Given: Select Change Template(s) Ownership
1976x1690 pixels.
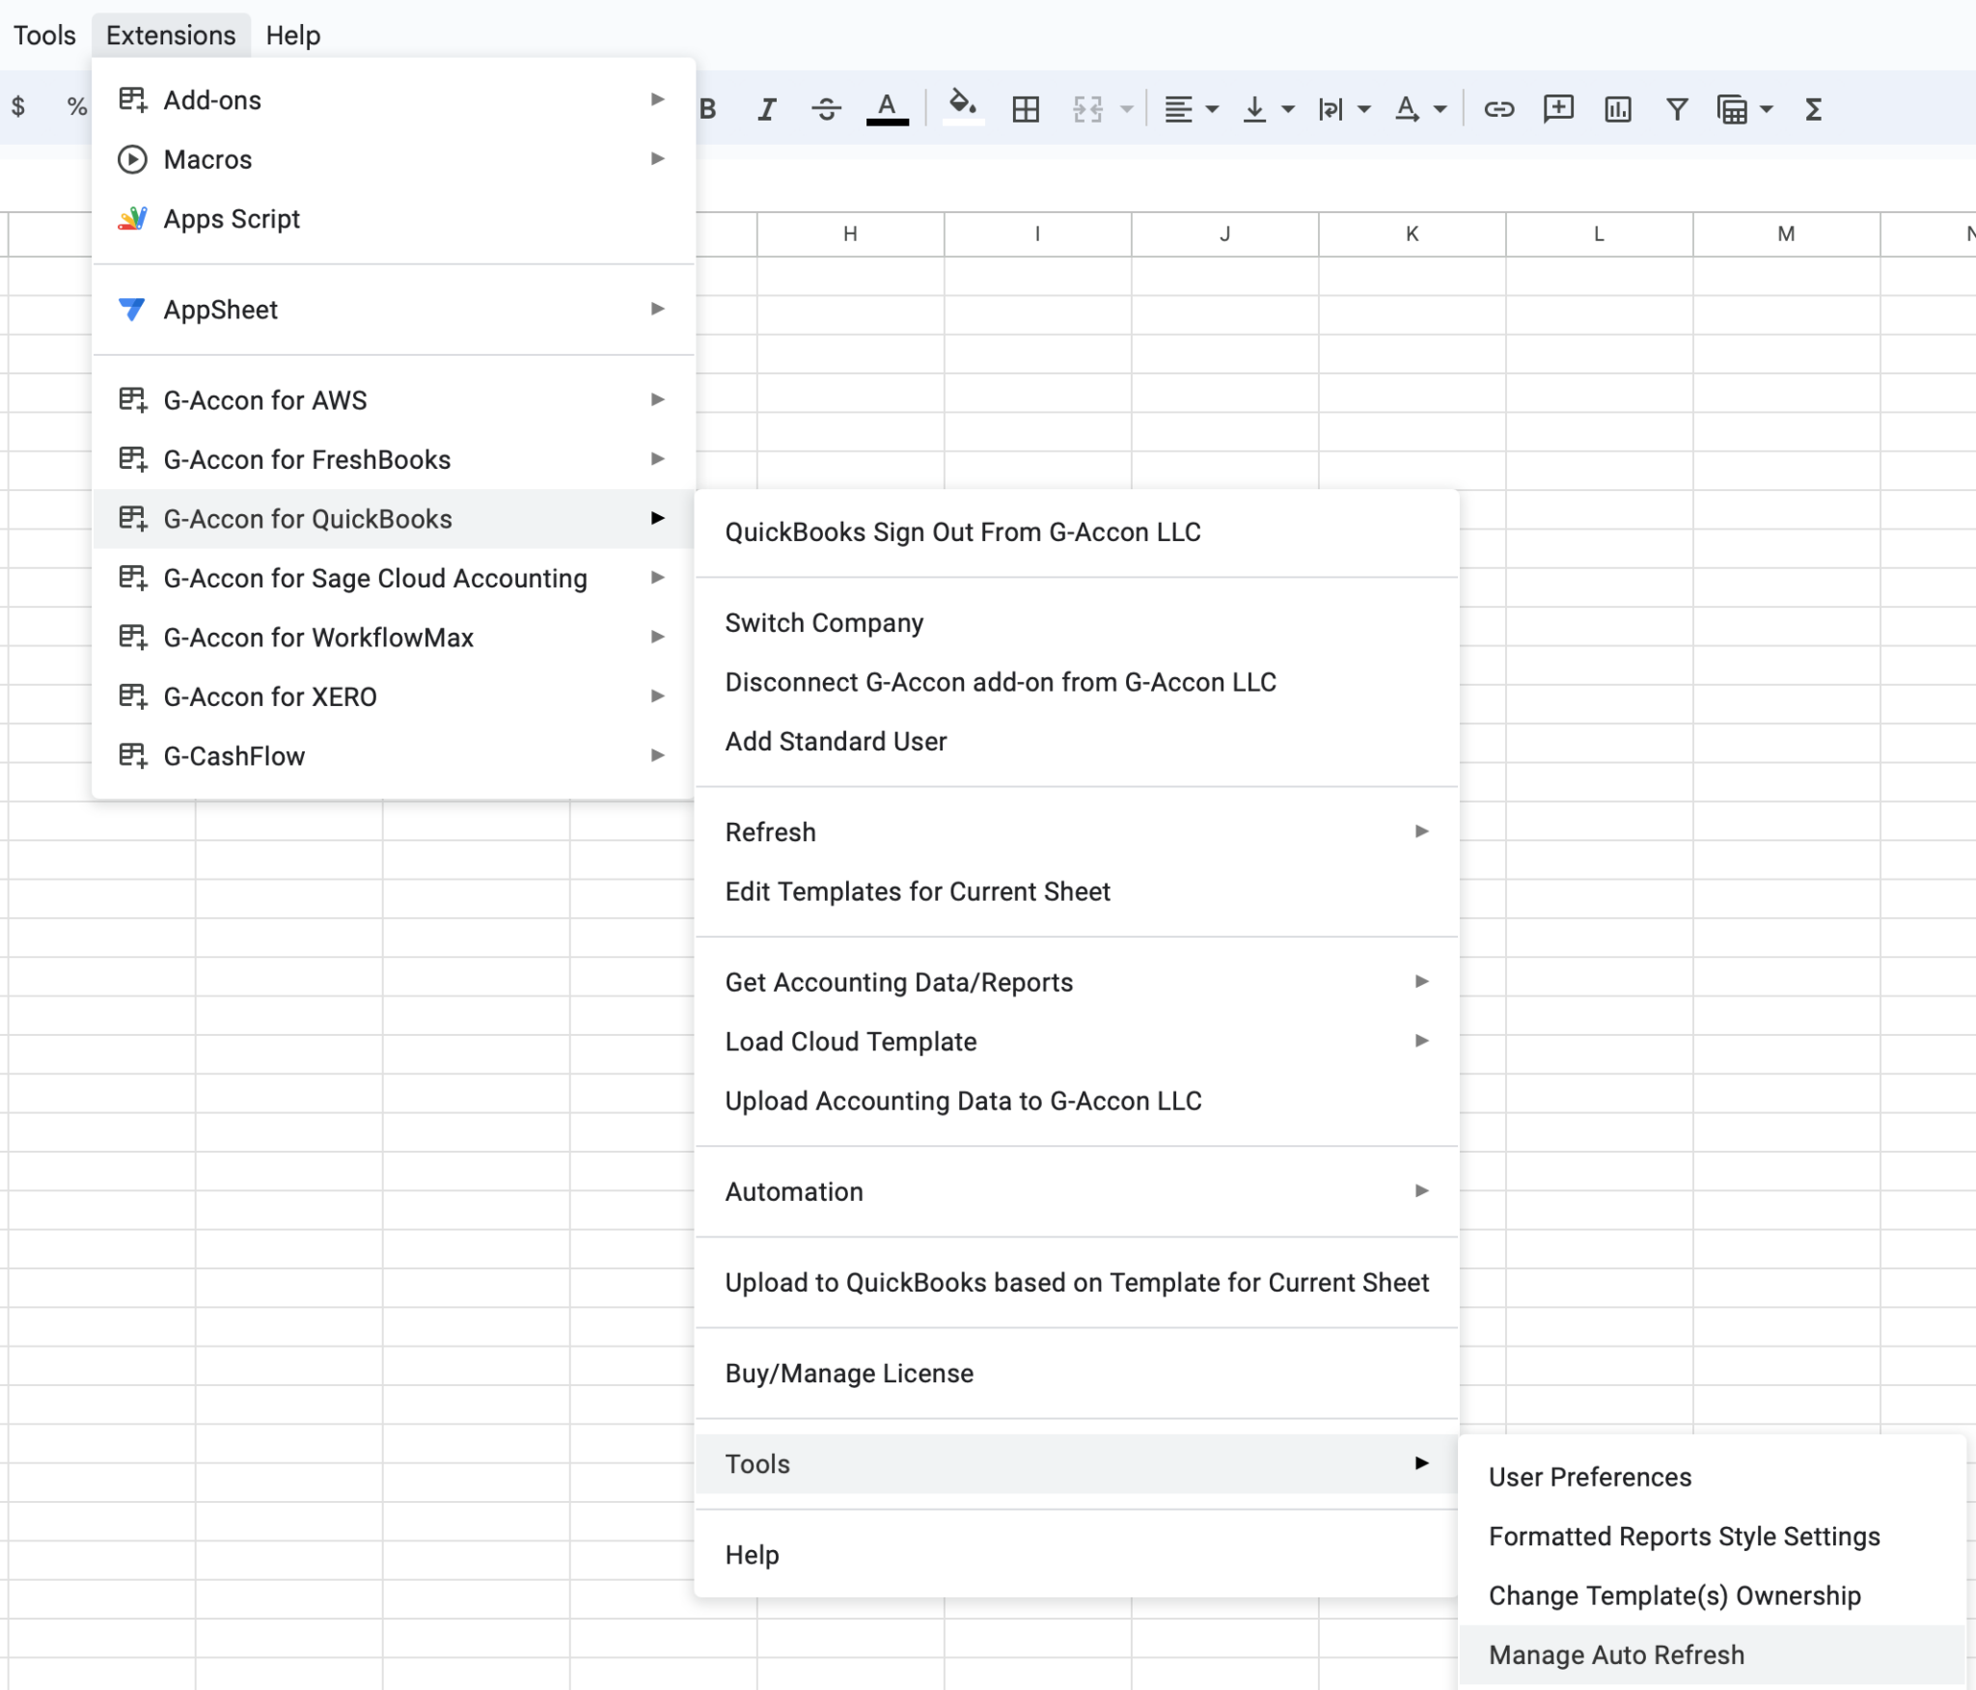Looking at the screenshot, I should [x=1713, y=1595].
